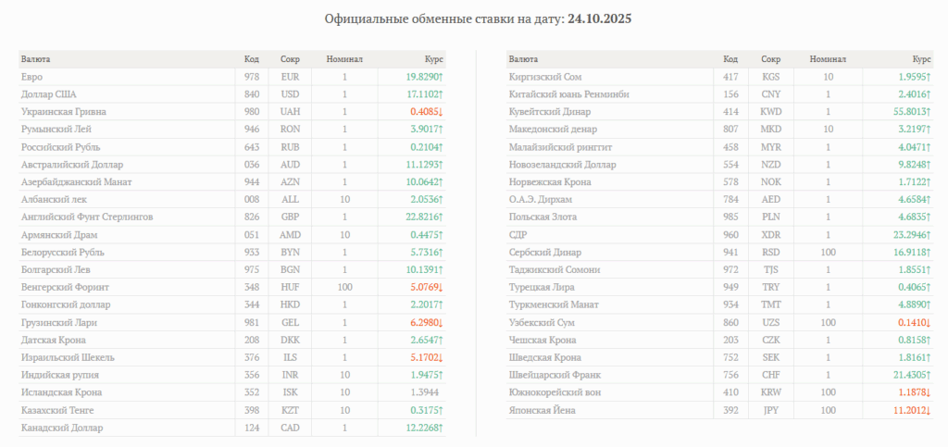The image size is (948, 447).
Task: Click the up arrow beside Swiss Franc rate 21.4305
Action: click(928, 375)
